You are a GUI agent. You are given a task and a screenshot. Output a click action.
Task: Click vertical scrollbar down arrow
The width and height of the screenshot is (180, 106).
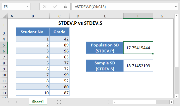point(177,96)
